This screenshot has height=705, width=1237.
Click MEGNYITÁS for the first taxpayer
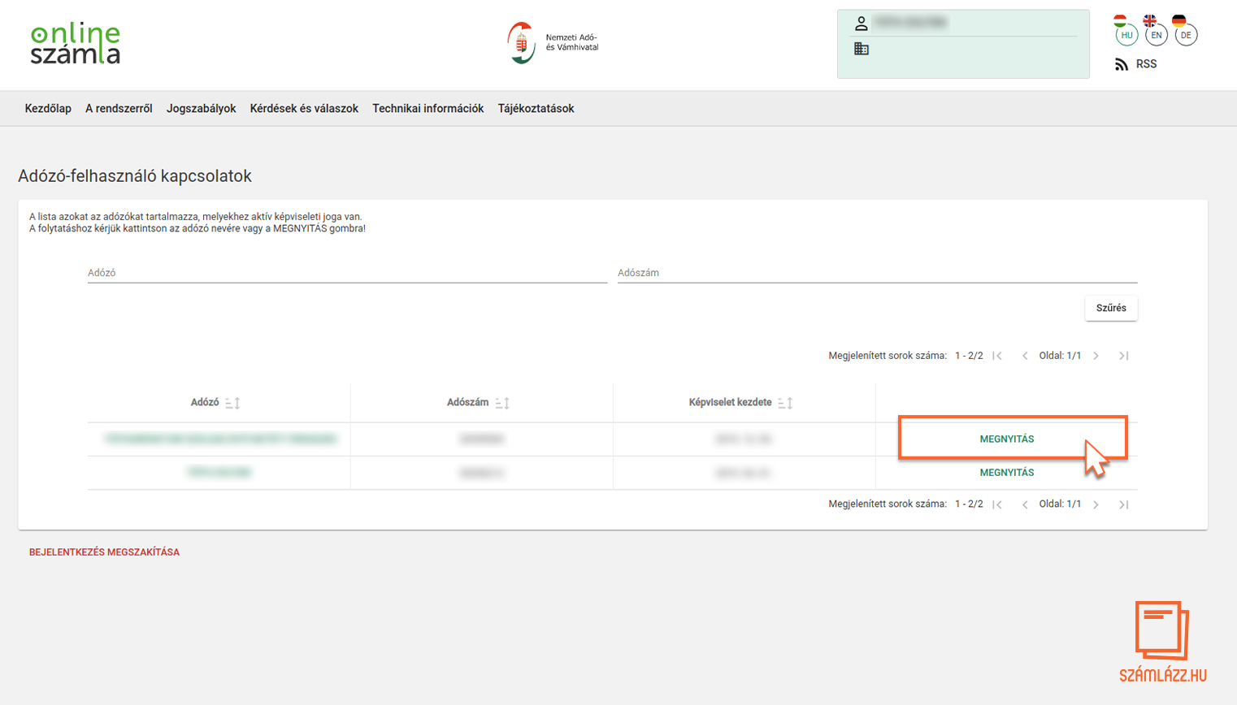click(x=1006, y=439)
